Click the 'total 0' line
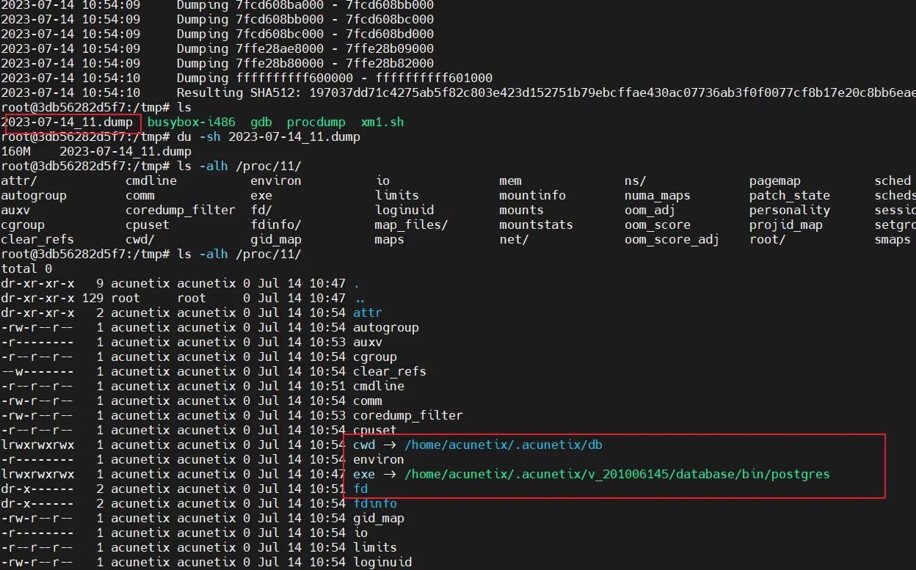The height and width of the screenshot is (570, 916). (26, 269)
